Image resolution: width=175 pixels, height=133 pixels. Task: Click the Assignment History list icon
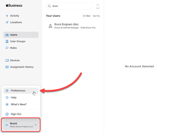click(x=7, y=67)
